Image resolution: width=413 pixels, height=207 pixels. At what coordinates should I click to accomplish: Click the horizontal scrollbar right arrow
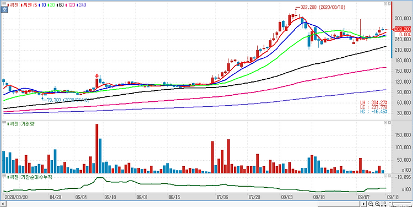363,204
